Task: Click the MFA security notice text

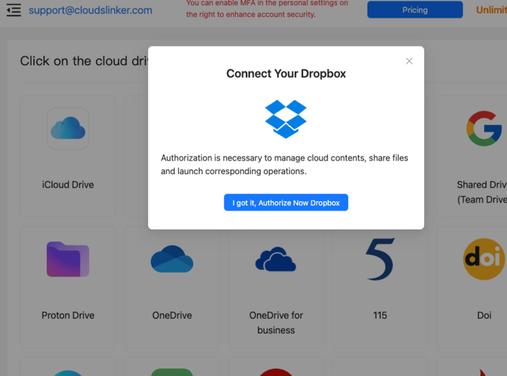Action: coord(267,8)
